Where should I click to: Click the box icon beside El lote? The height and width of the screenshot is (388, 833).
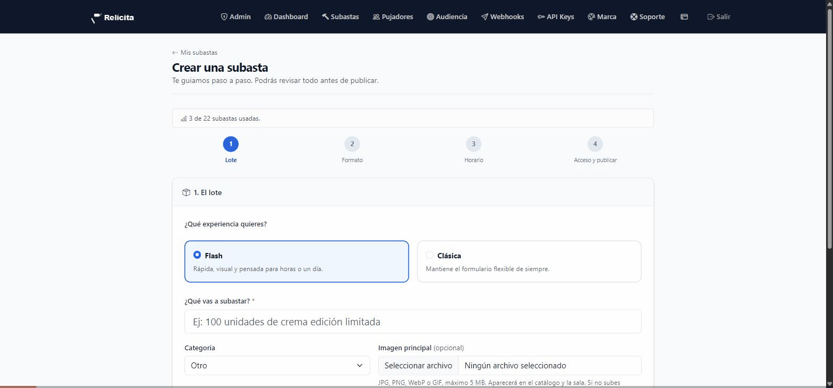tap(186, 192)
